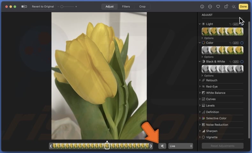Click the rotate photo icon

pyautogui.click(x=226, y=7)
